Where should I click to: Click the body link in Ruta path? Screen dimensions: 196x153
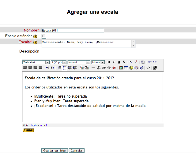point(34,125)
